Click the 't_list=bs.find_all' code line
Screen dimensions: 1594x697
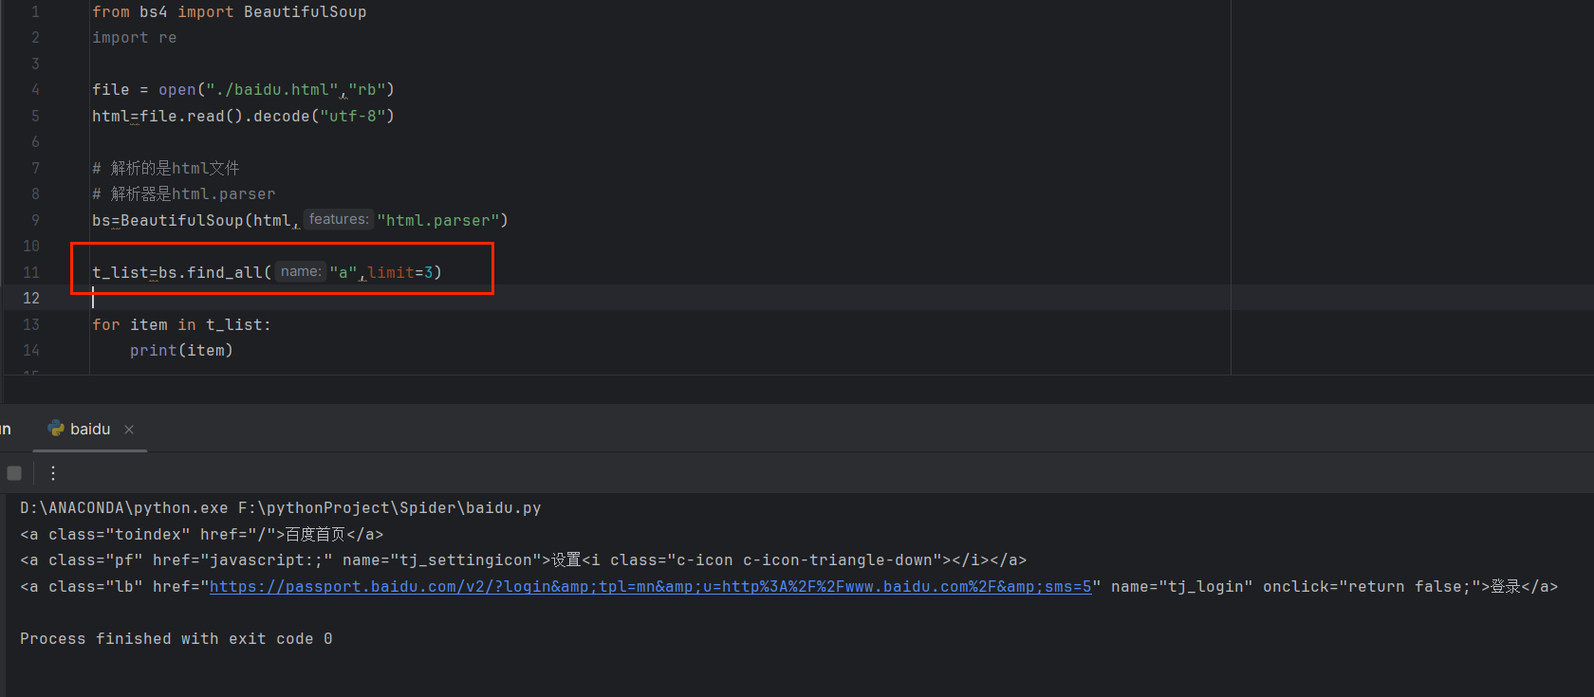(x=267, y=272)
